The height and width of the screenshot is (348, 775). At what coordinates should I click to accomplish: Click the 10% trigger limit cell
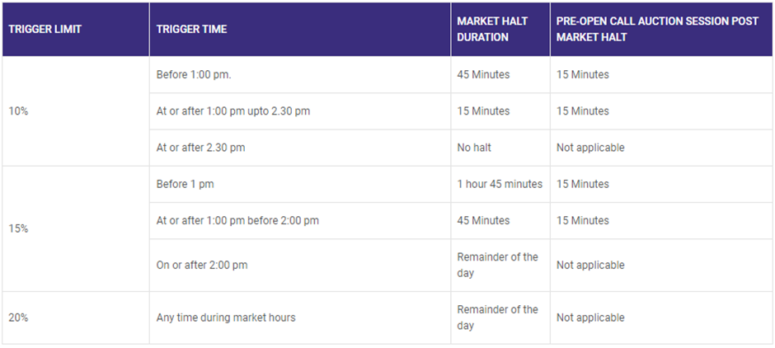click(x=18, y=111)
